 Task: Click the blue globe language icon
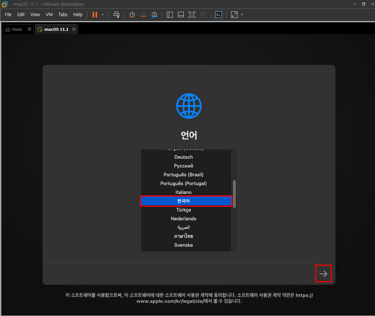(189, 106)
